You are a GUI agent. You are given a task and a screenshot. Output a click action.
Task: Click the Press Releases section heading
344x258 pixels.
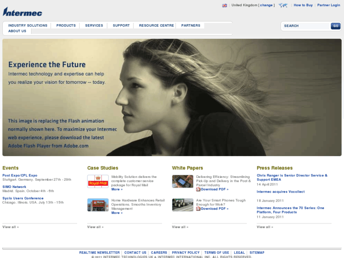tap(274, 168)
